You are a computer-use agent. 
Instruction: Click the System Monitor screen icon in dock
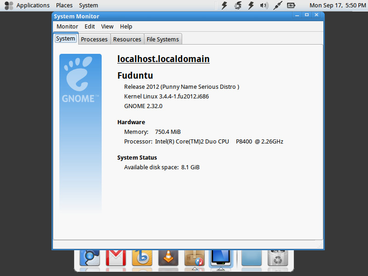pos(221,258)
